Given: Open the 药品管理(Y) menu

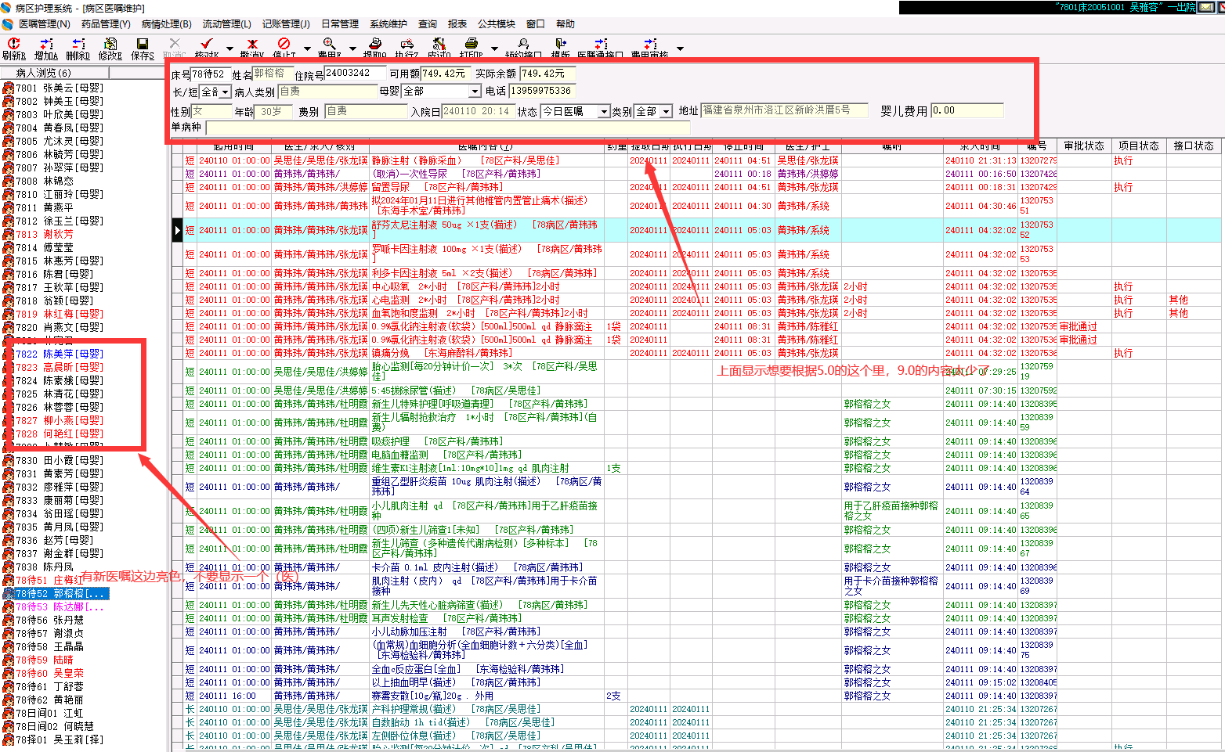Looking at the screenshot, I should click(x=106, y=24).
